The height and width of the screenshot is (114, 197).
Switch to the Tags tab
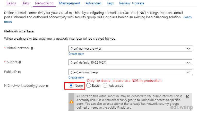point(110,3)
